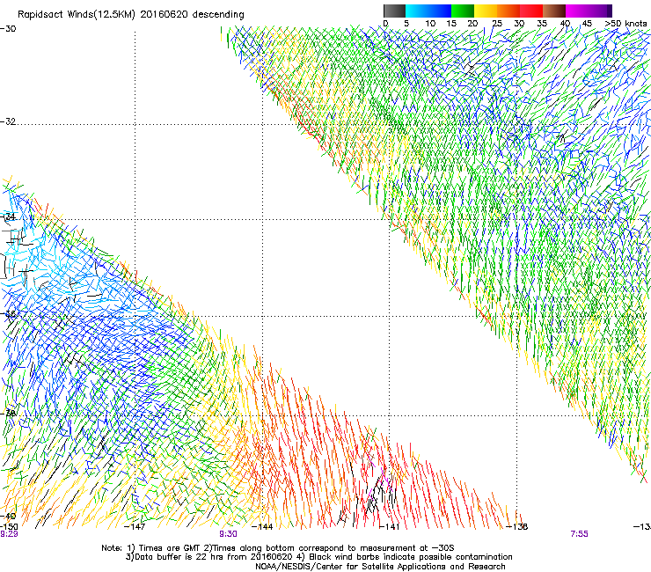Click the '-147' longitude label

pyautogui.click(x=135, y=527)
